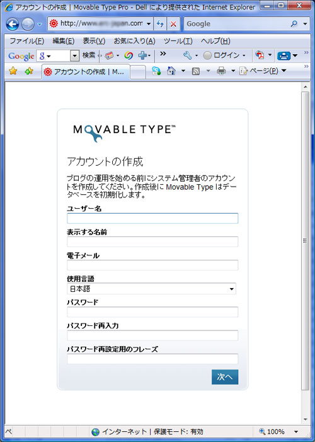This screenshot has width=315, height=442.
Task: Open the ファイル(F) menu
Action: [x=26, y=41]
